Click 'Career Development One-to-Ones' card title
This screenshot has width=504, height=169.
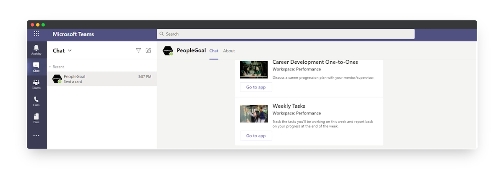click(x=315, y=62)
